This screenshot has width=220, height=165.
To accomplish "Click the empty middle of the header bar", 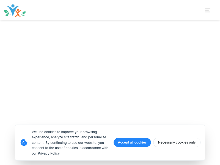I will 110,10.
